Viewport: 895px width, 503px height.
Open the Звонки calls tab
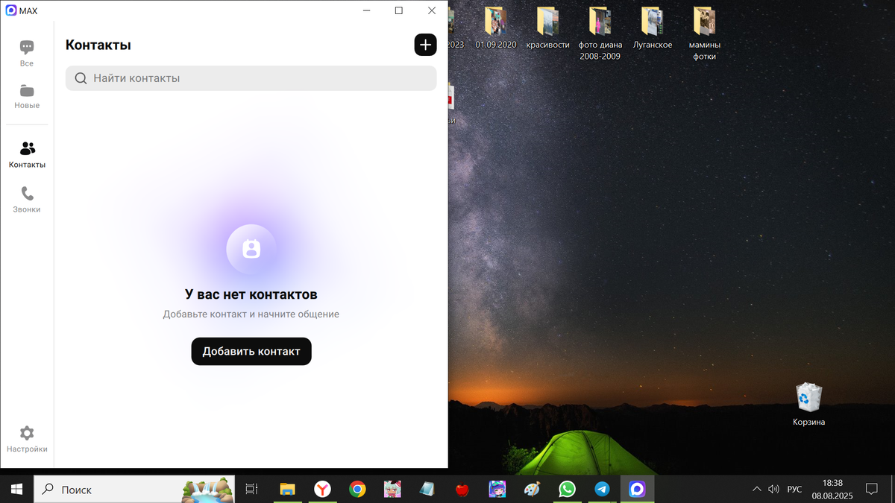click(27, 200)
